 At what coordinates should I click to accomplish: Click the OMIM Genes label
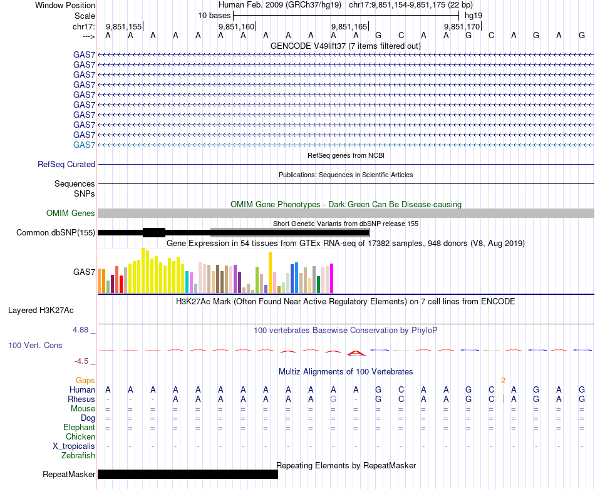[x=71, y=214]
